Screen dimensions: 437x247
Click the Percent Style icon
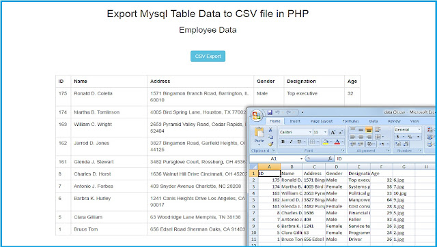coord(410,137)
